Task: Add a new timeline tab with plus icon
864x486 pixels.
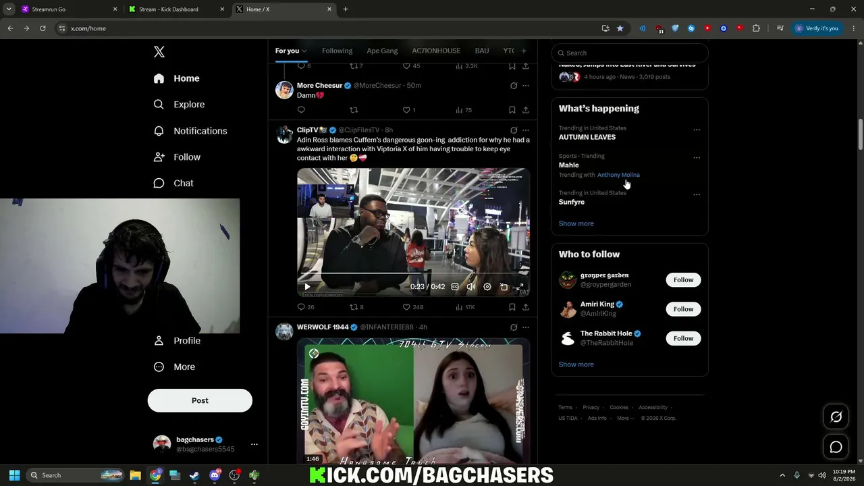Action: [523, 51]
